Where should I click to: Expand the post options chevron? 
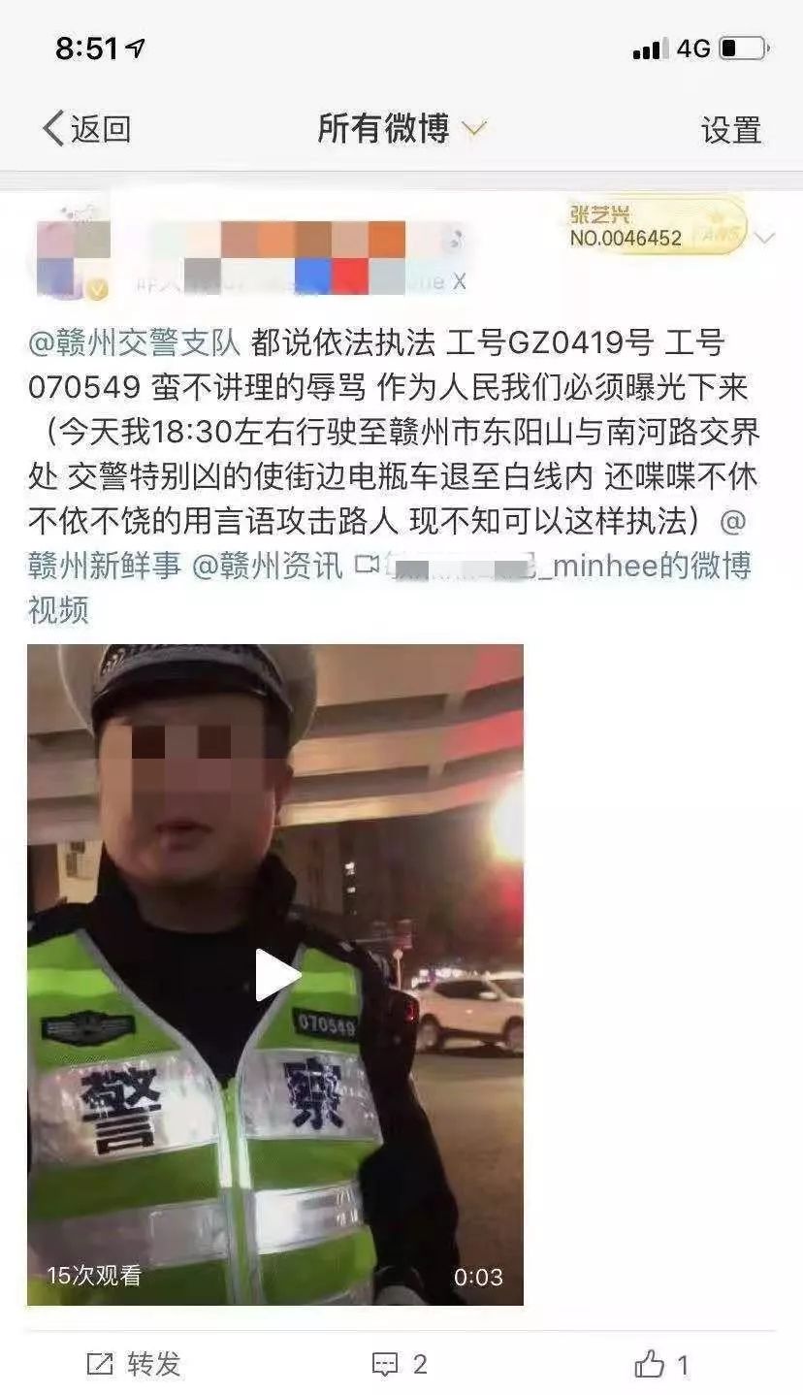[764, 237]
